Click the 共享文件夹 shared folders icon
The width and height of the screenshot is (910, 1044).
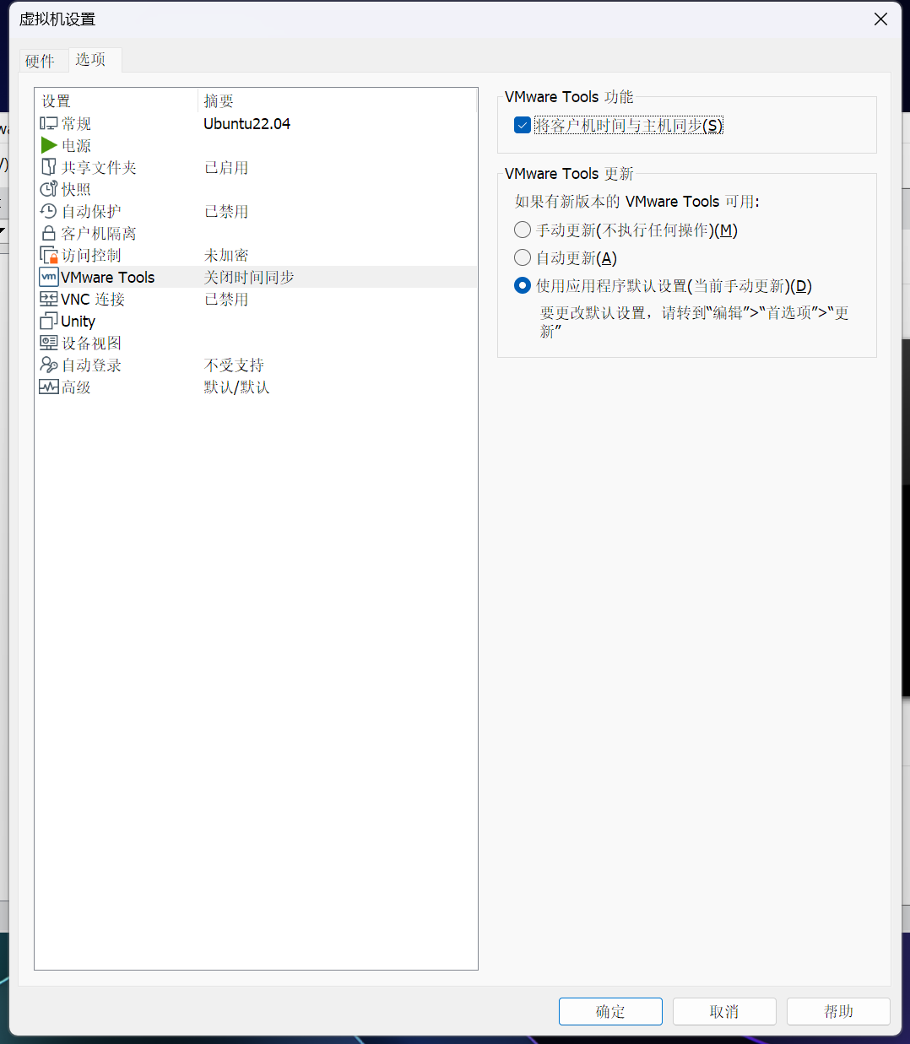49,167
